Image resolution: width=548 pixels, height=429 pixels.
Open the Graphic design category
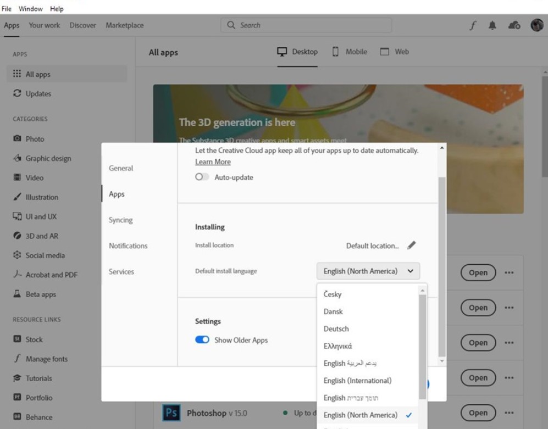tap(42, 158)
